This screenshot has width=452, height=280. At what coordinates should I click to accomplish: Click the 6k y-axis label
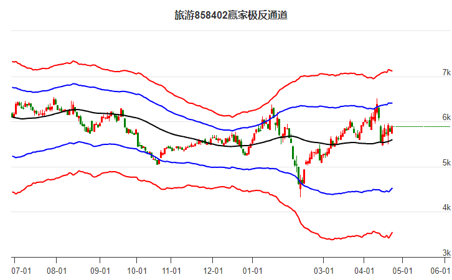[x=446, y=117]
